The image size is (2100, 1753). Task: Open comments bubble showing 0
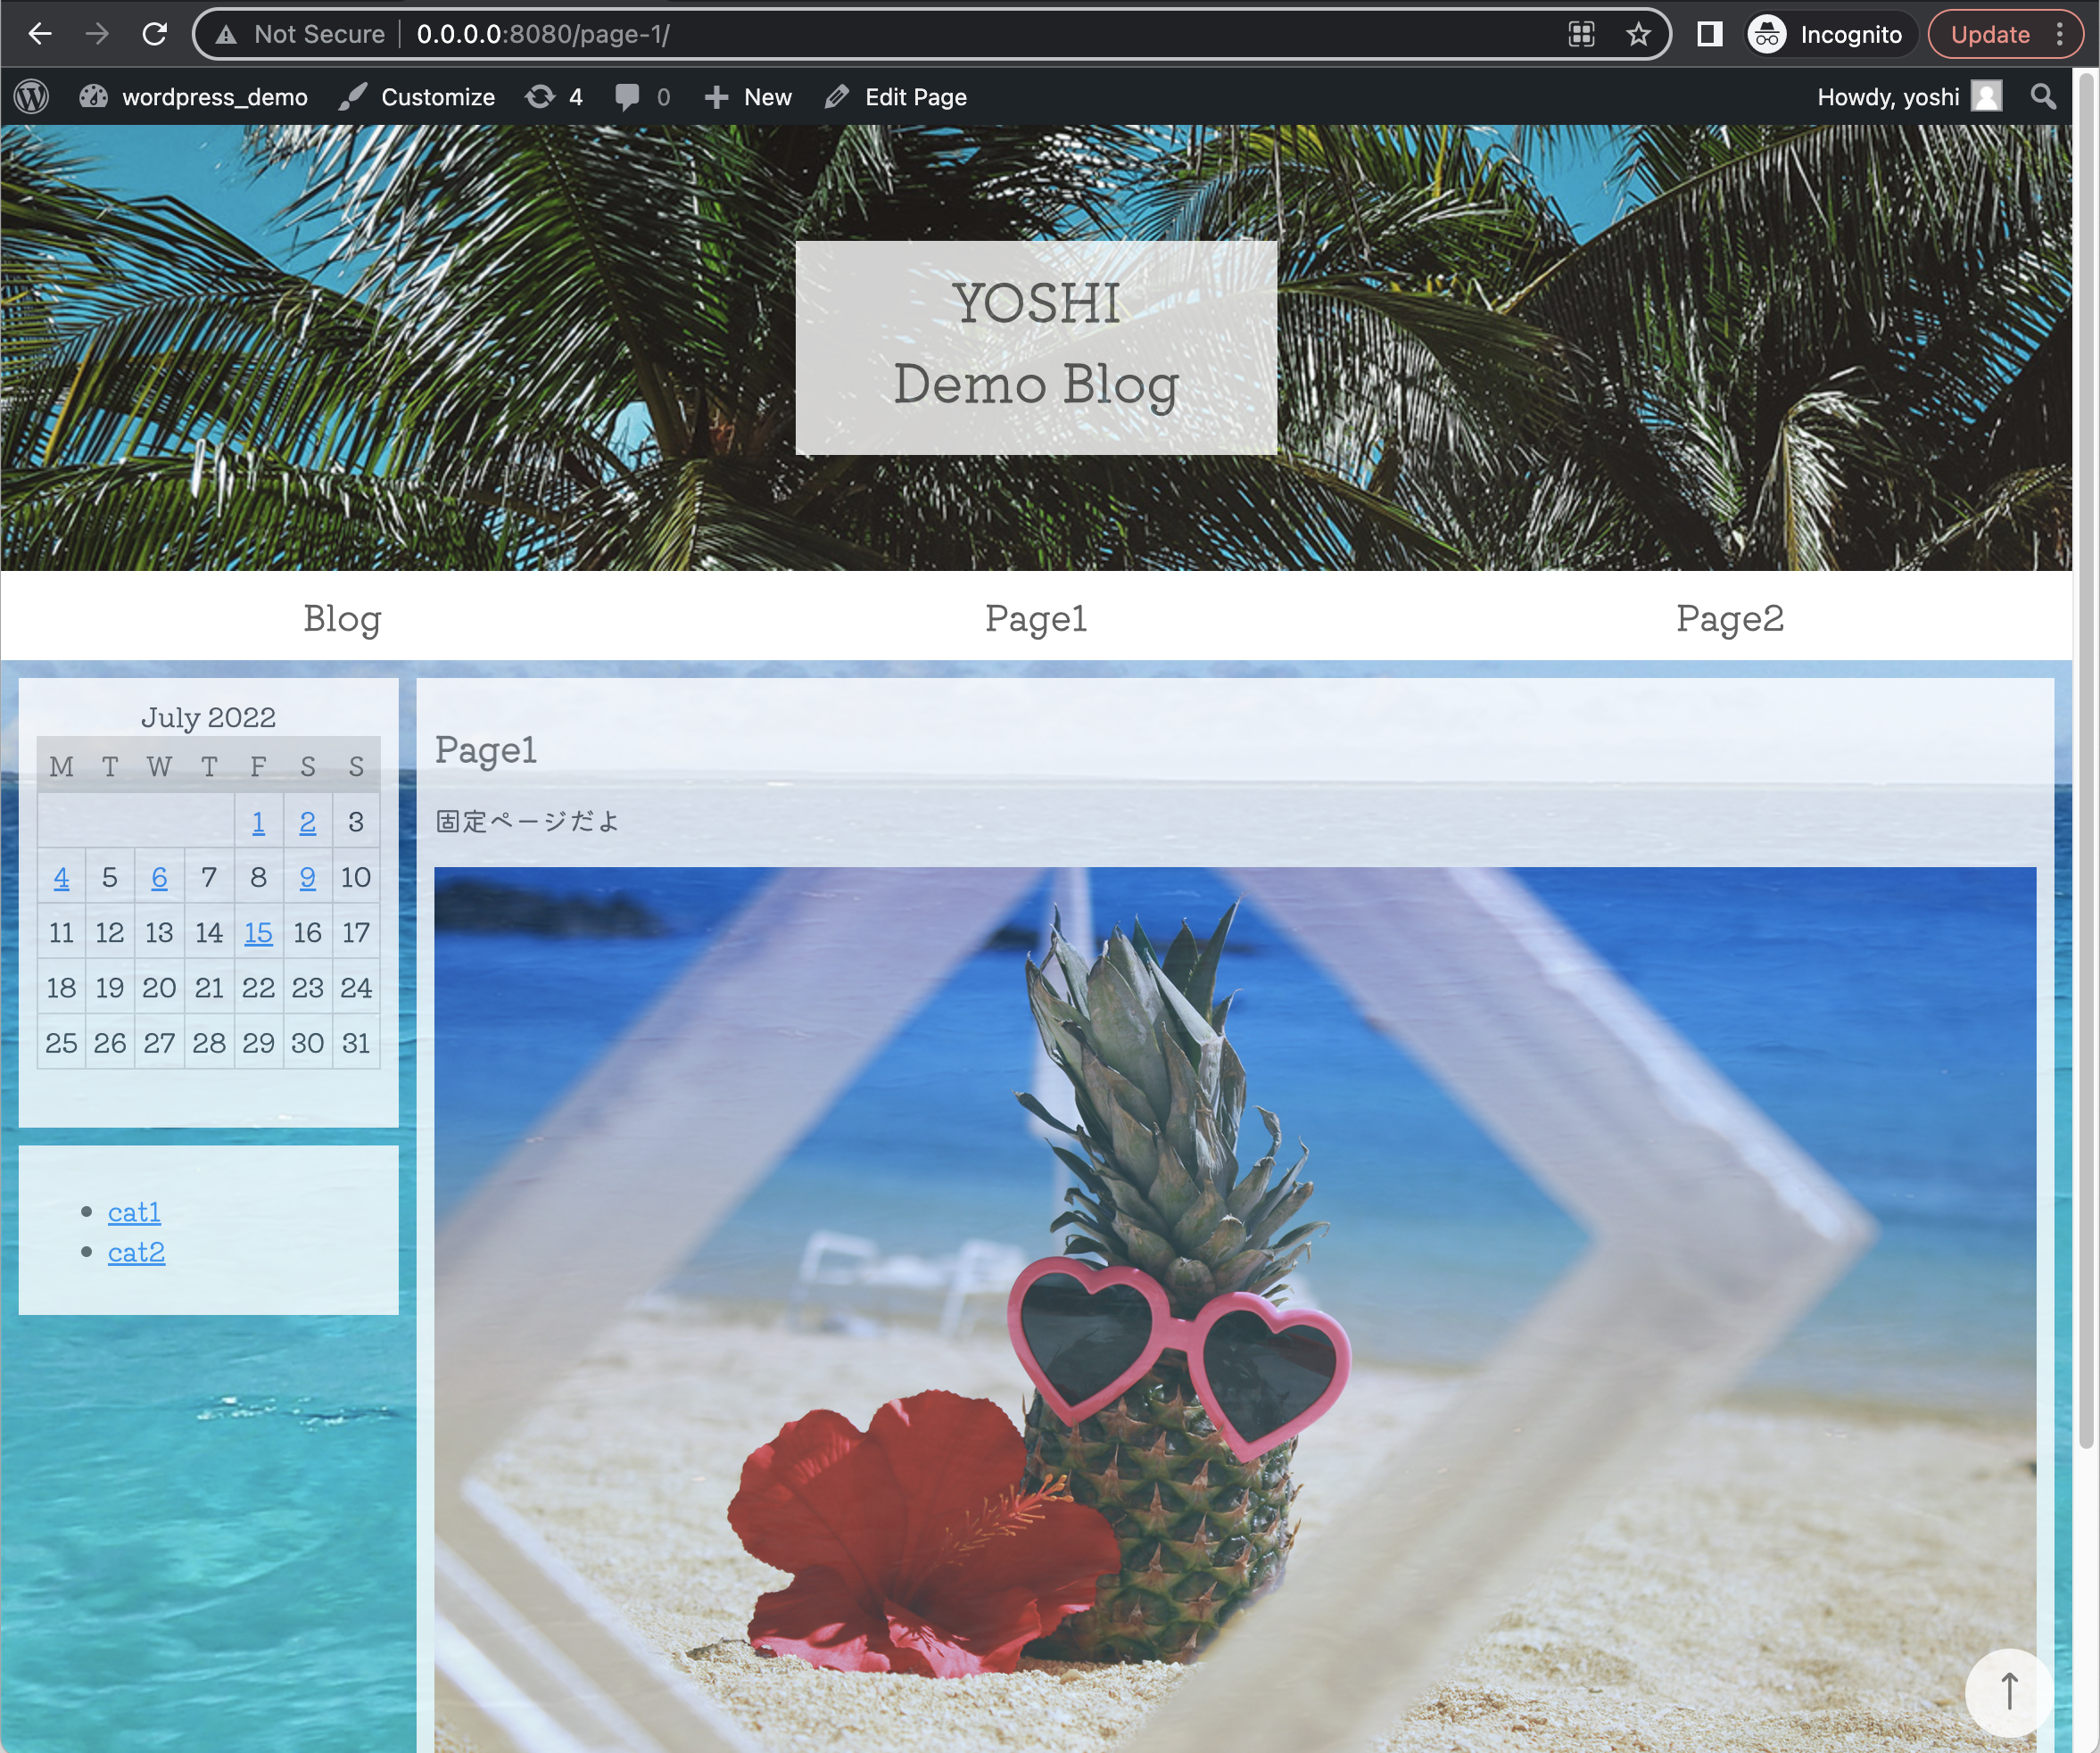pyautogui.click(x=643, y=97)
